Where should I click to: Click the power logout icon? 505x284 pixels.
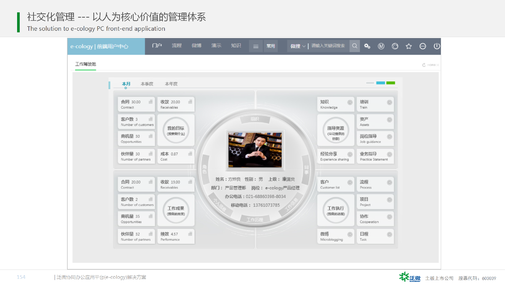click(x=437, y=46)
